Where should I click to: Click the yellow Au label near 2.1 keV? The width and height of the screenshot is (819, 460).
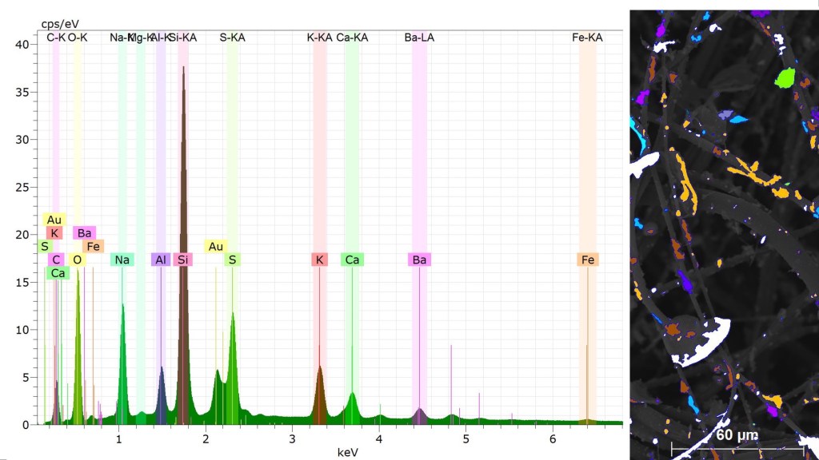(x=215, y=246)
